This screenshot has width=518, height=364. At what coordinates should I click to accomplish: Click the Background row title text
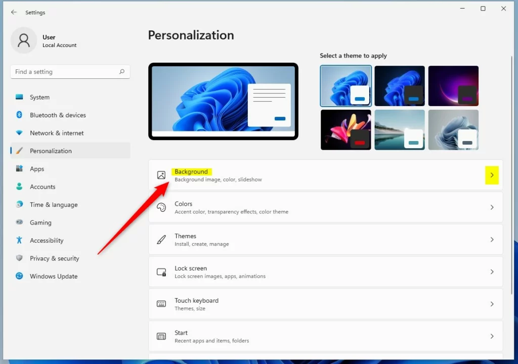click(191, 171)
